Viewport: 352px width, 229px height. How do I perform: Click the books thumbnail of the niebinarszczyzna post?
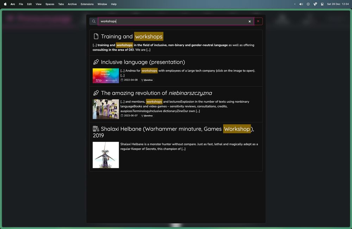[106, 109]
